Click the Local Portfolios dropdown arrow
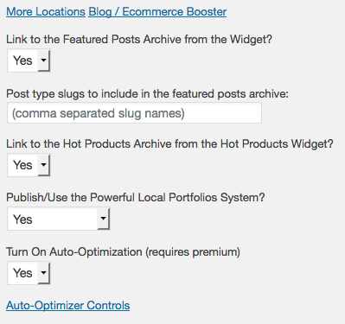Screen dimensions: 345x324 (x=103, y=219)
